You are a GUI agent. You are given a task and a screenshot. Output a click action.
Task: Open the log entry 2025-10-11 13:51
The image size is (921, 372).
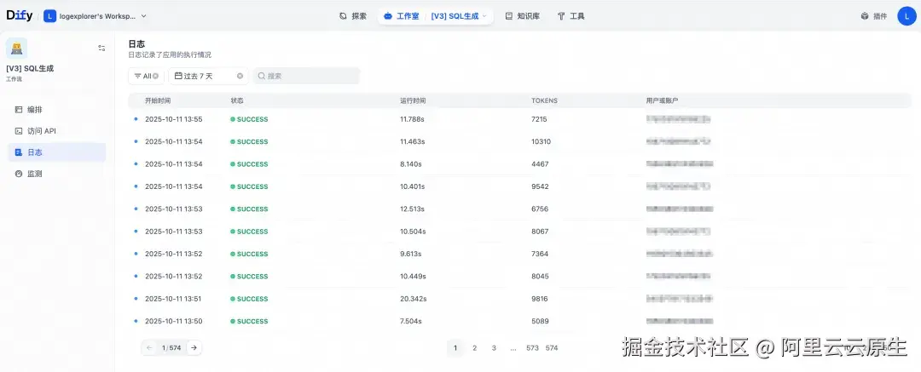click(x=520, y=299)
